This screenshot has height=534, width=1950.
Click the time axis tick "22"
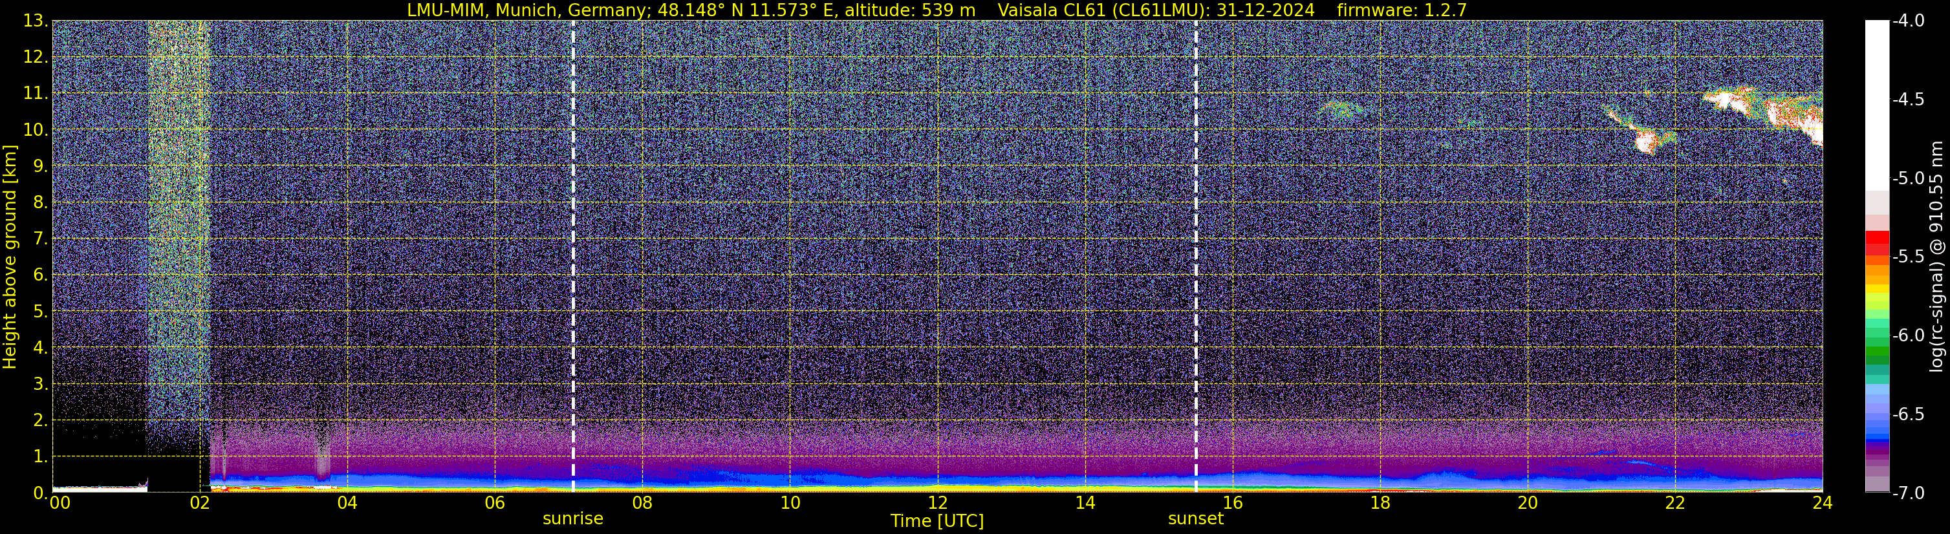[x=1675, y=504]
